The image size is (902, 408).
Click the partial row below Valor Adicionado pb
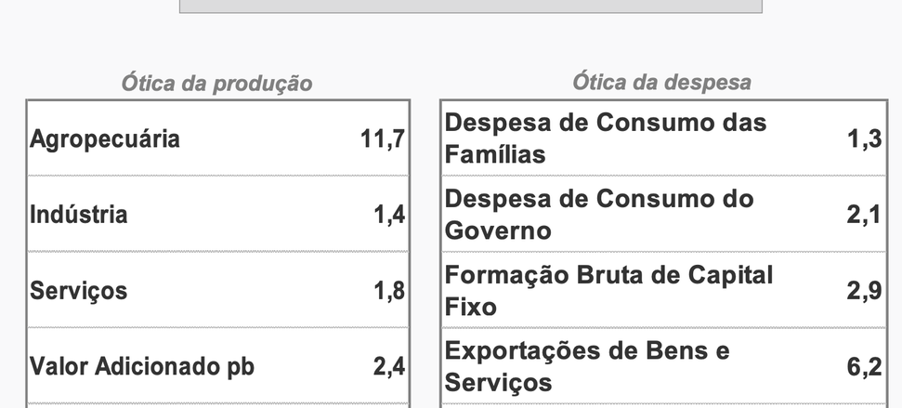(217, 405)
